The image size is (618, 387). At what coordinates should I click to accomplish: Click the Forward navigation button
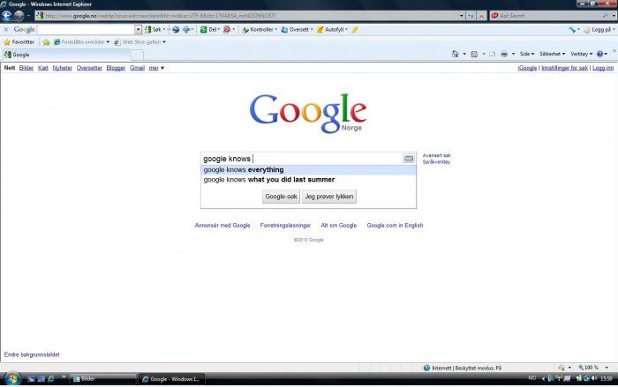[19, 16]
